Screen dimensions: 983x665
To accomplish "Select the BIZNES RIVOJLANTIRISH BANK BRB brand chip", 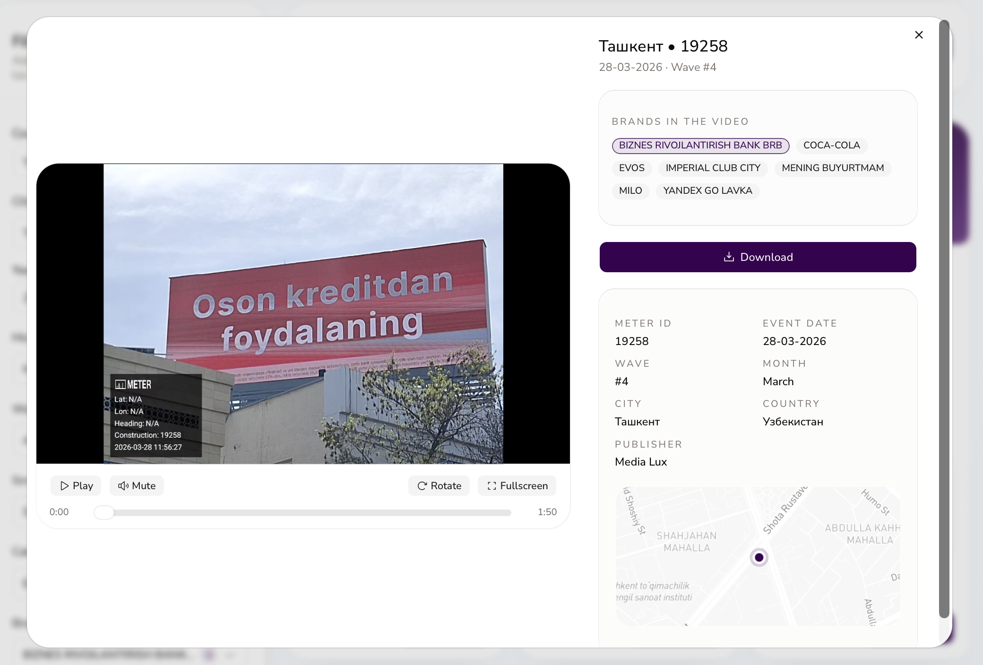I will coord(700,146).
